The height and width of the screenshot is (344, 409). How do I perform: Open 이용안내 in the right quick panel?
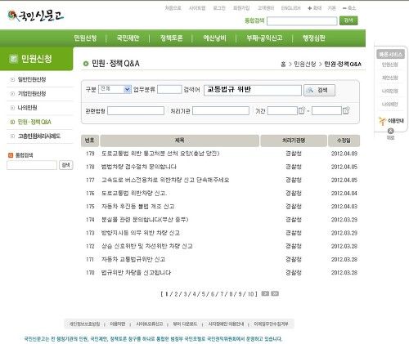click(x=392, y=121)
